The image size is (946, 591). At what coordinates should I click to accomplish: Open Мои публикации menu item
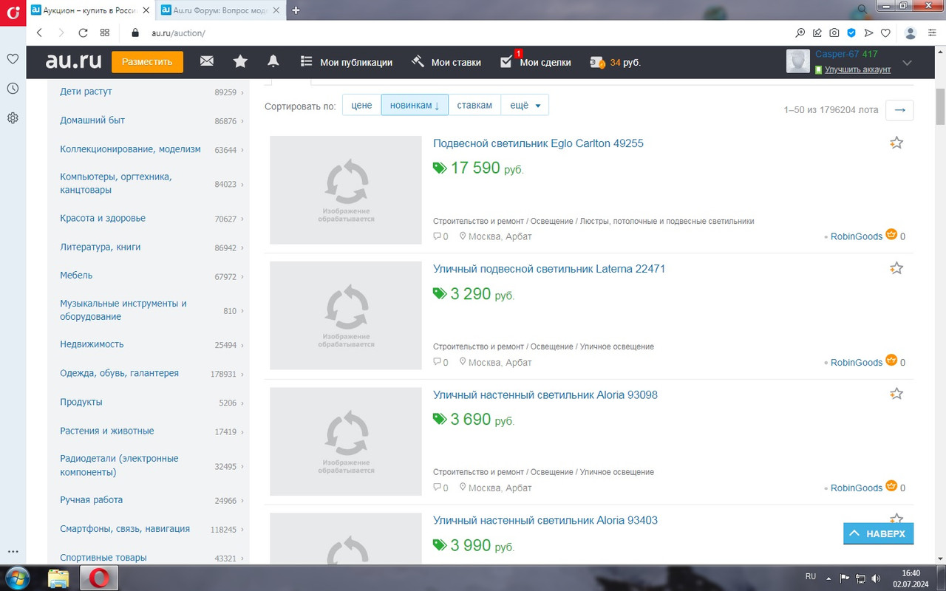click(347, 62)
